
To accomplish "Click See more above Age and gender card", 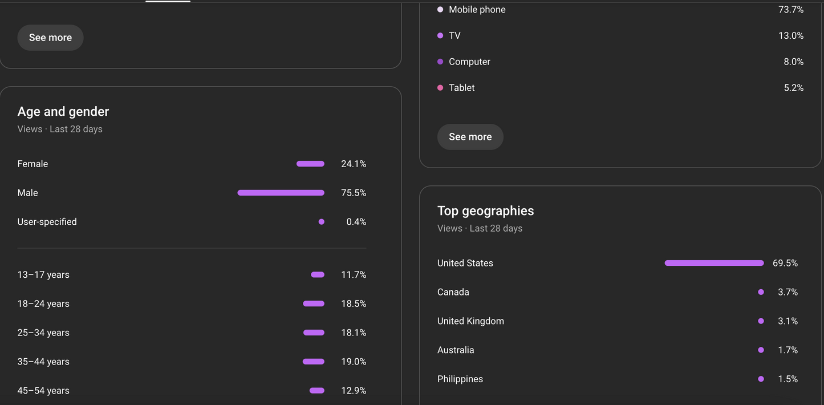I will tap(50, 38).
